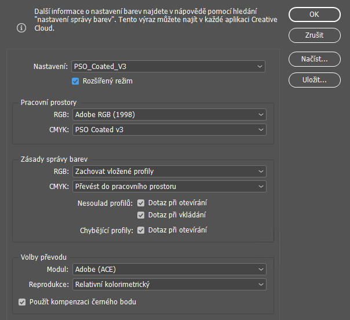Open the RGB policy Zachovat vložené profily dropdown
Screen dimensions: 350x320
[x=169, y=172]
